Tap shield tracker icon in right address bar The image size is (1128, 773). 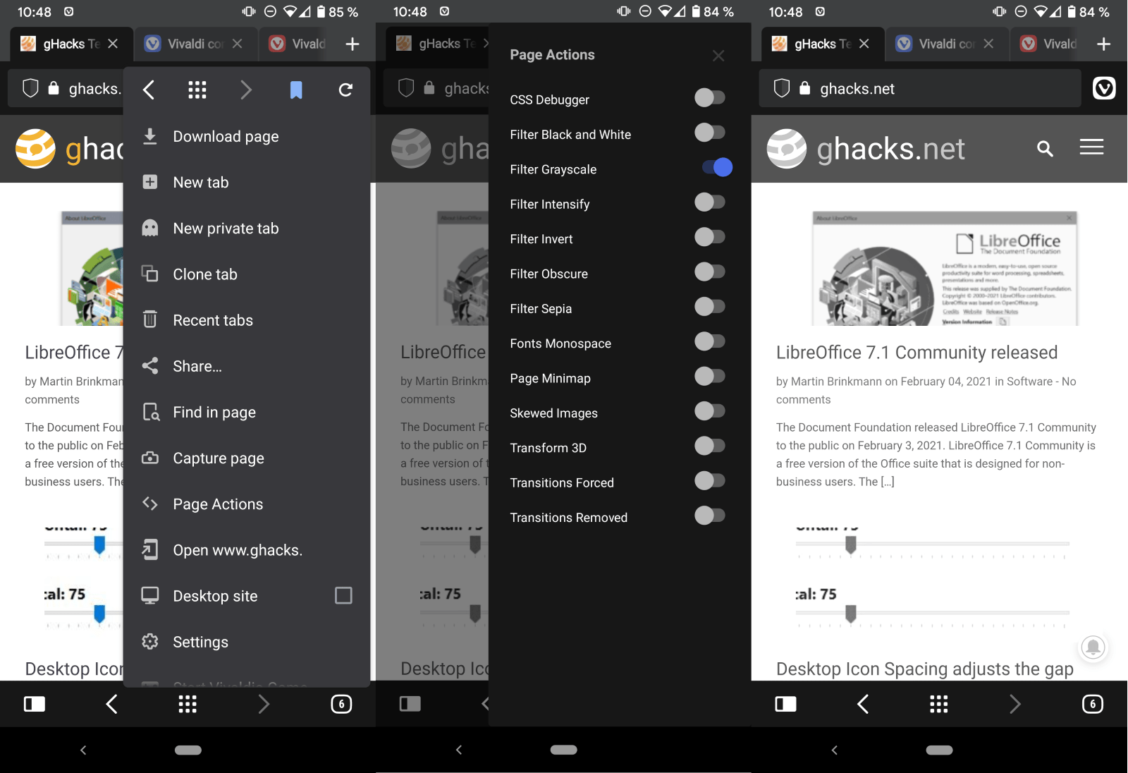[782, 88]
